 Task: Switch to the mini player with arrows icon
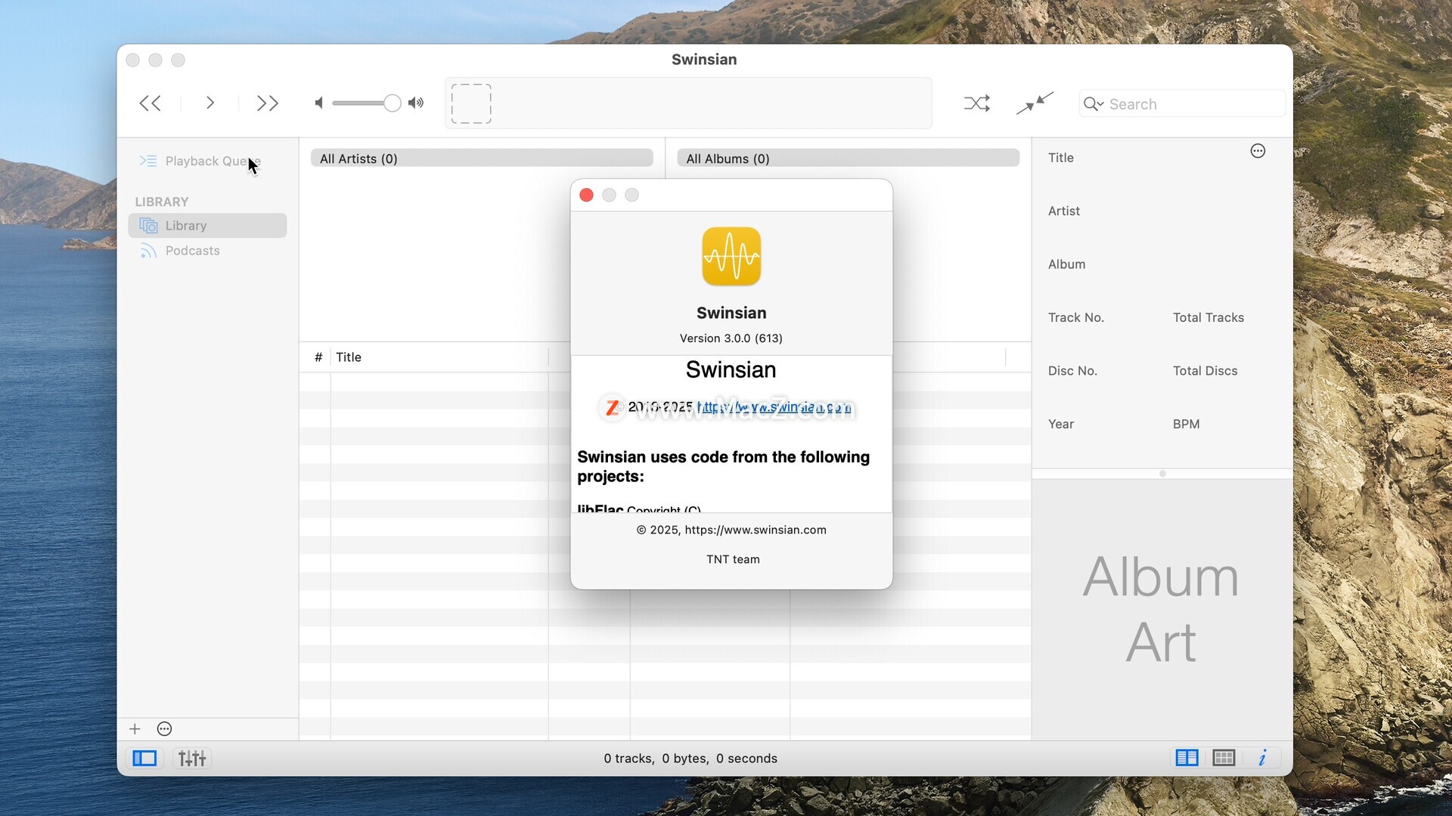click(x=1035, y=103)
